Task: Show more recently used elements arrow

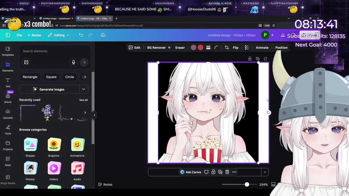Action: tap(85, 113)
